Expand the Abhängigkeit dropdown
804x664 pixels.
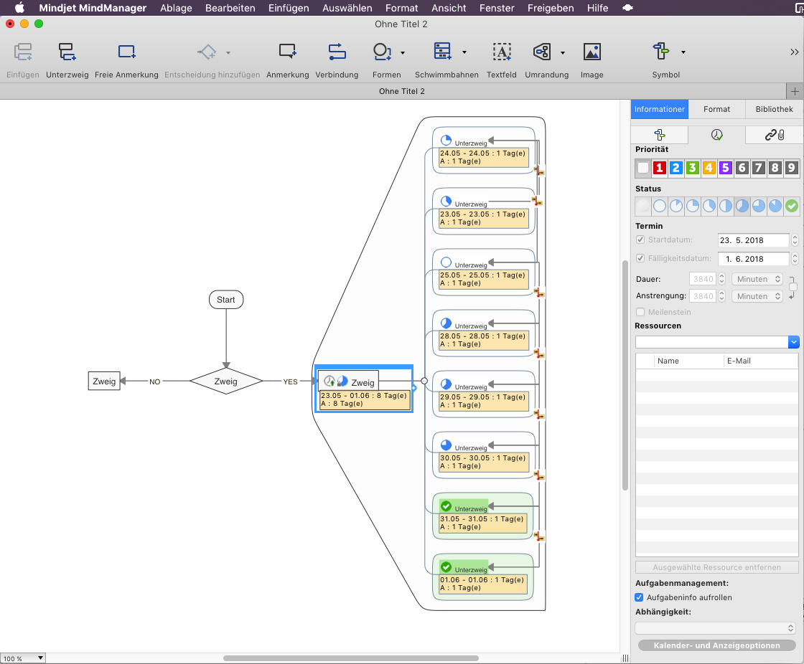[x=716, y=628]
